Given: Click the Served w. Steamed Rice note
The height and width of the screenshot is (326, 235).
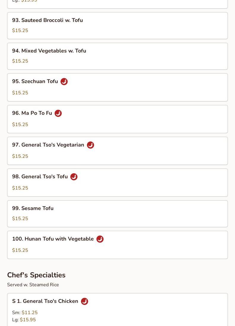Looking at the screenshot, I should [33, 285].
